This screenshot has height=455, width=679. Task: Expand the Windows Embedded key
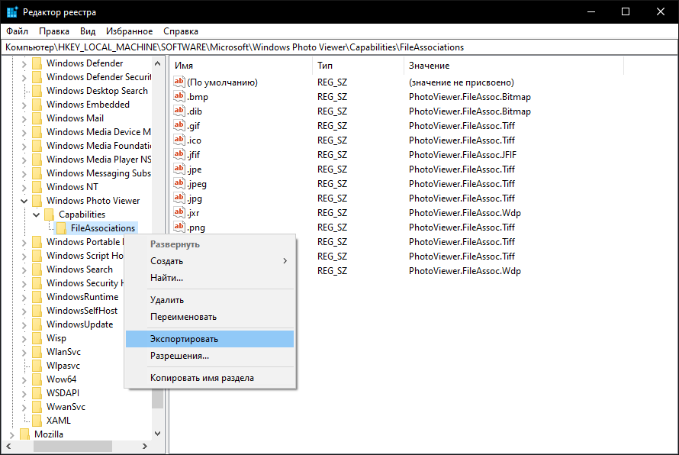pyautogui.click(x=24, y=105)
